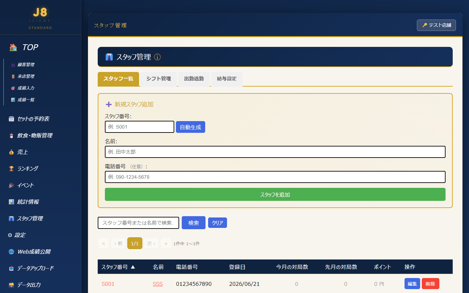Viewport: 469px width, 293px height.
Task: Click the 成績入力 target icon
Action: 13,88
